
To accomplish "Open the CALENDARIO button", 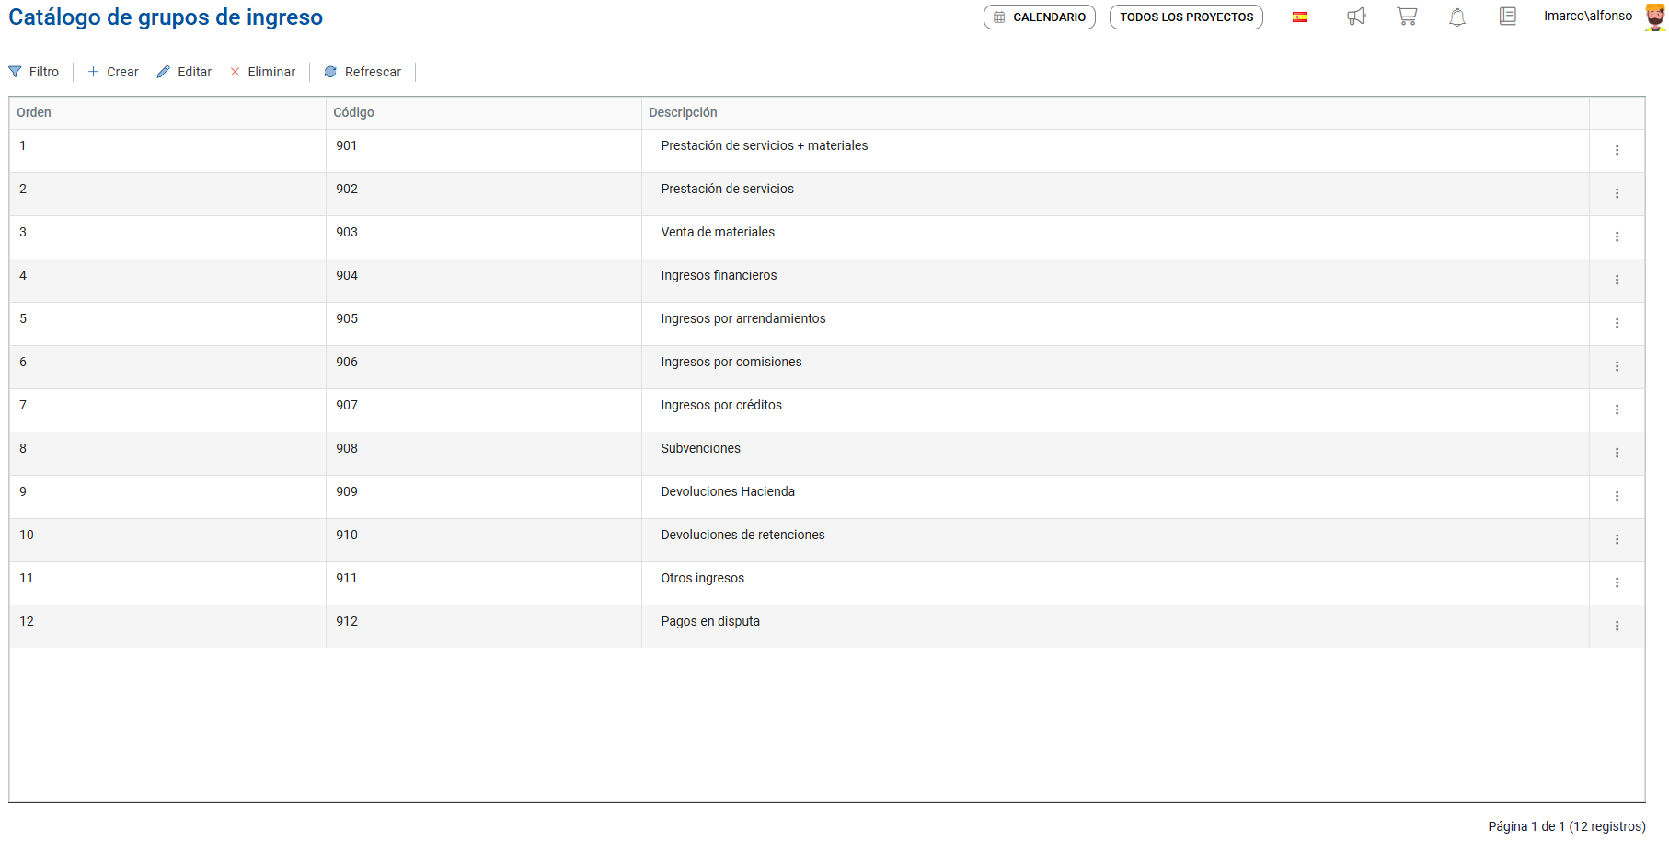I will point(1039,17).
